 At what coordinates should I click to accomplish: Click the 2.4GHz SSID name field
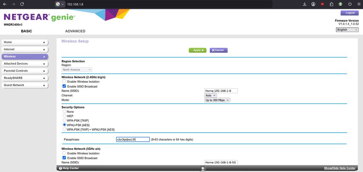[221, 91]
